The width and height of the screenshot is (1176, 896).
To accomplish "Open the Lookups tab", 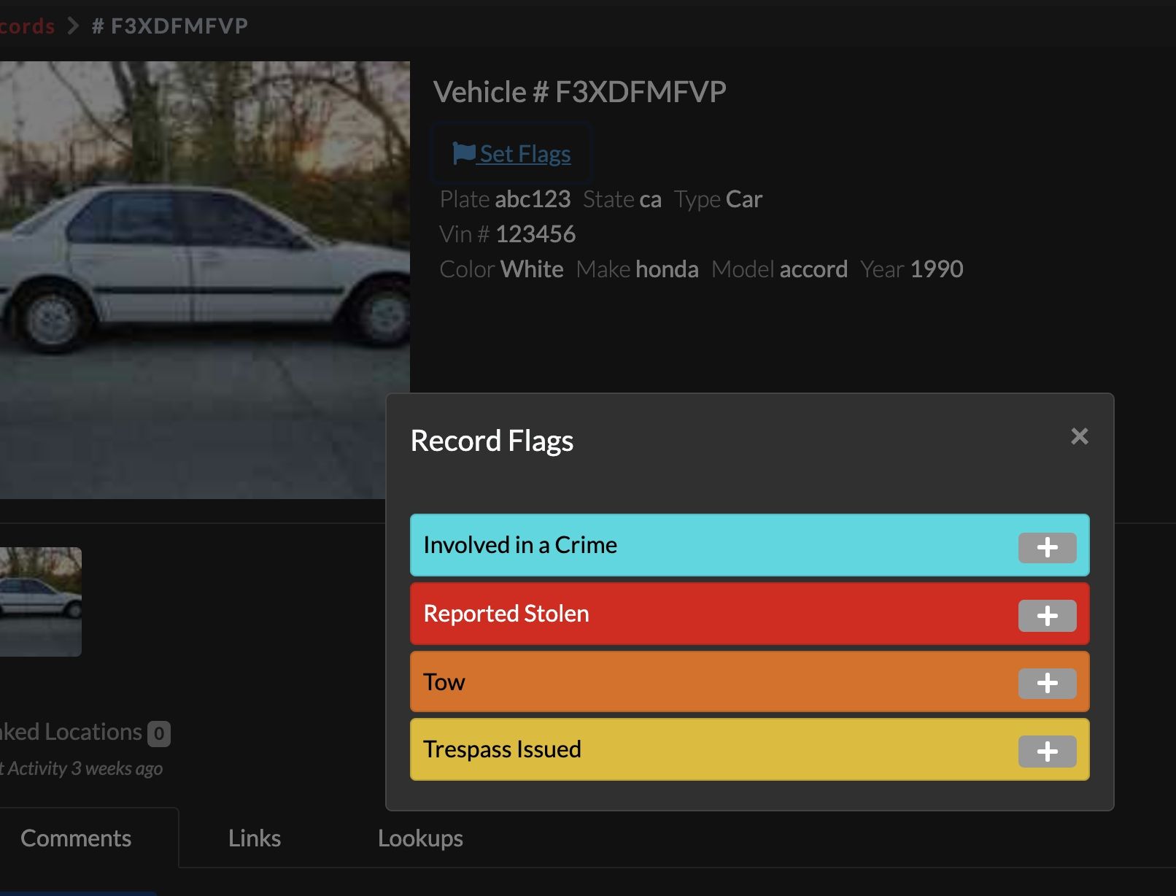I will [420, 838].
